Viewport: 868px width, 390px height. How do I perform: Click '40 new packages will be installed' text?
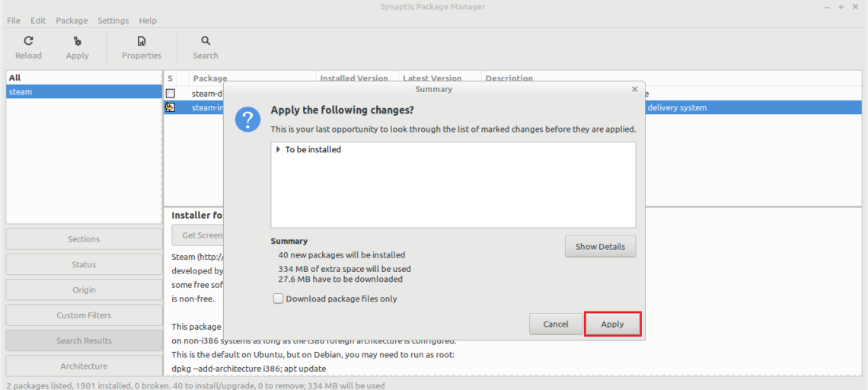[342, 255]
